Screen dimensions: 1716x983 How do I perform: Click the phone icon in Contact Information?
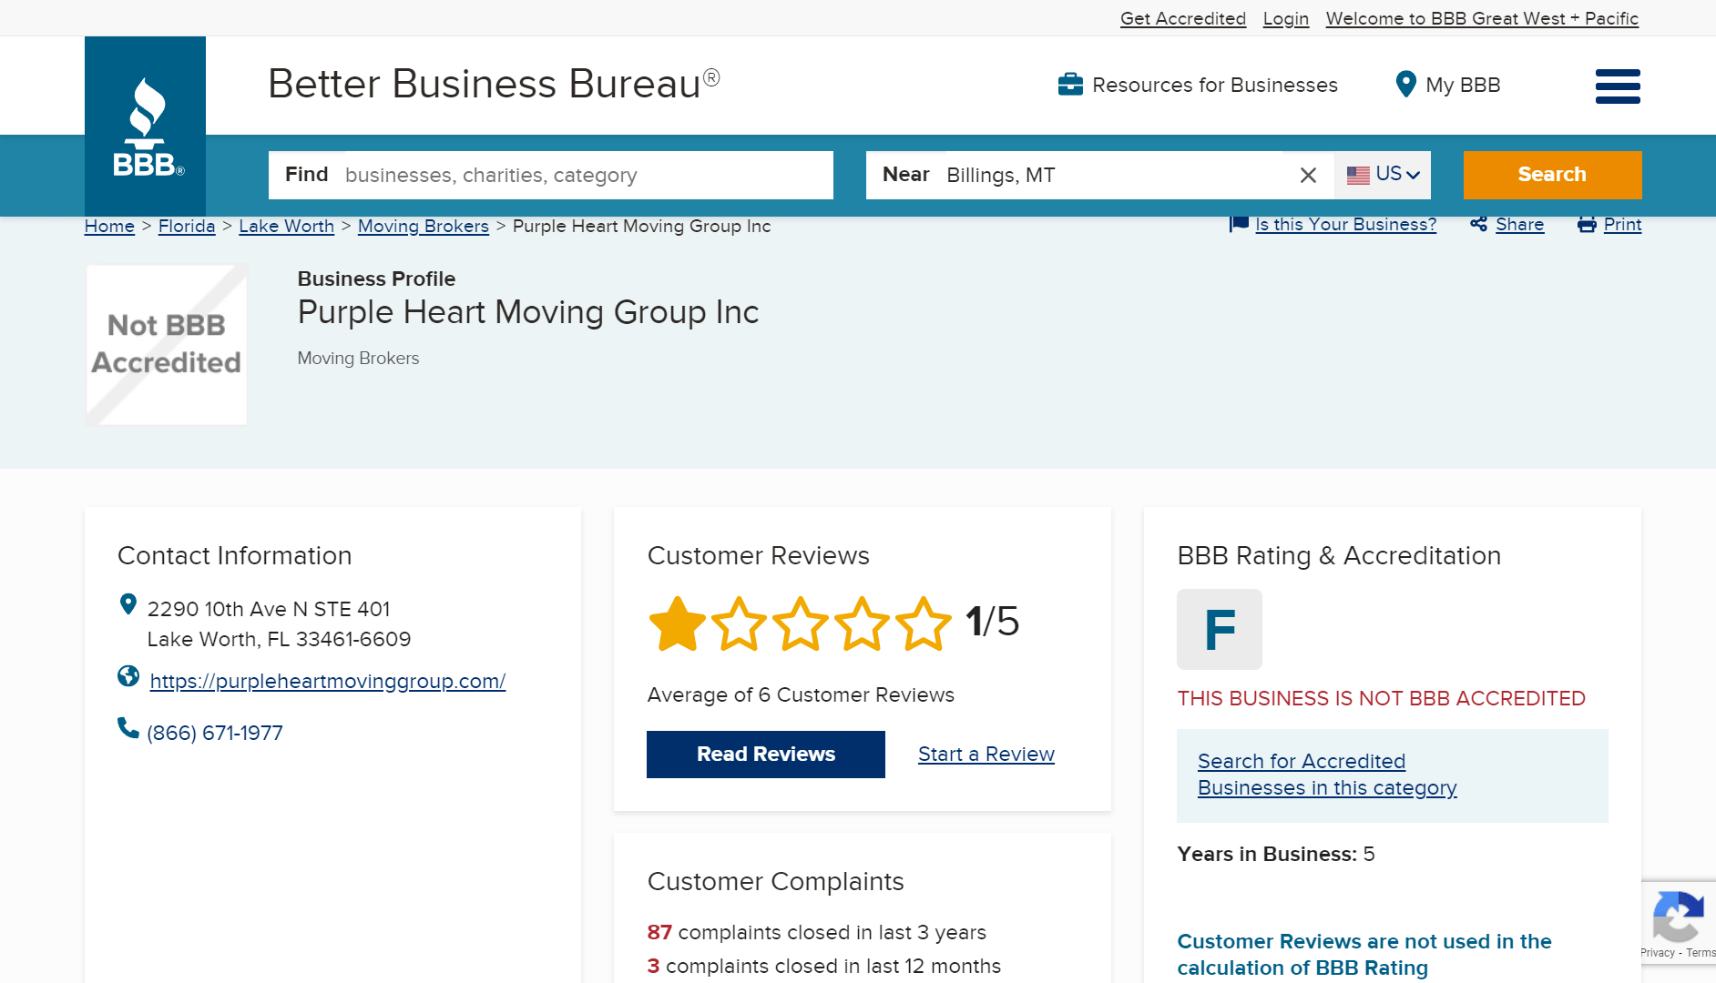tap(128, 728)
